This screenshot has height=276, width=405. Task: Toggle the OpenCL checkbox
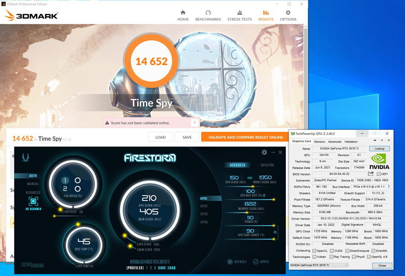tap(315, 251)
